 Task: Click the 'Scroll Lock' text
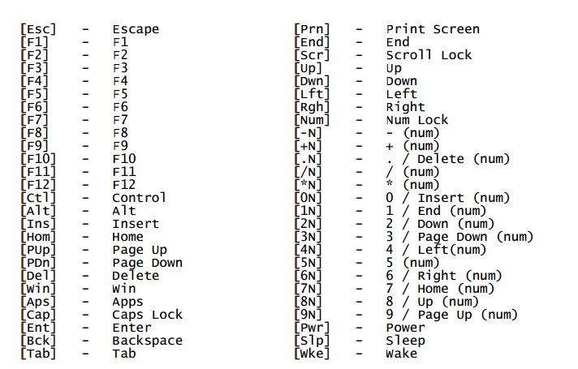click(429, 55)
